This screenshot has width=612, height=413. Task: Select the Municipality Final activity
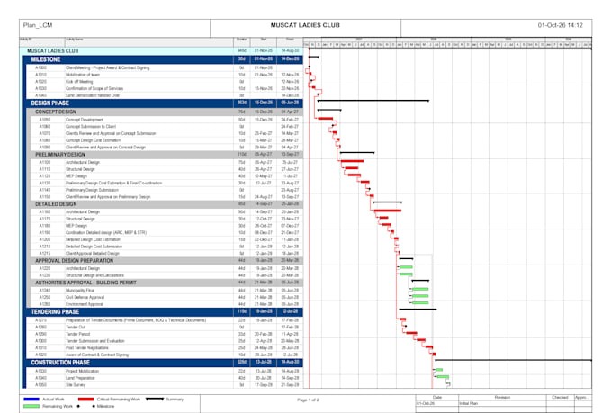(x=166, y=291)
